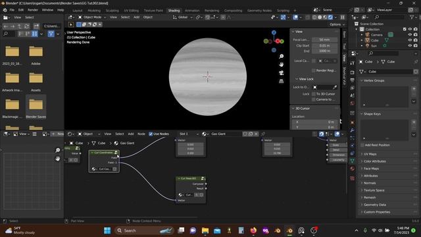421x237 pixels.
Task: Toggle the Add Rest Position checkbox
Action: (x=362, y=145)
